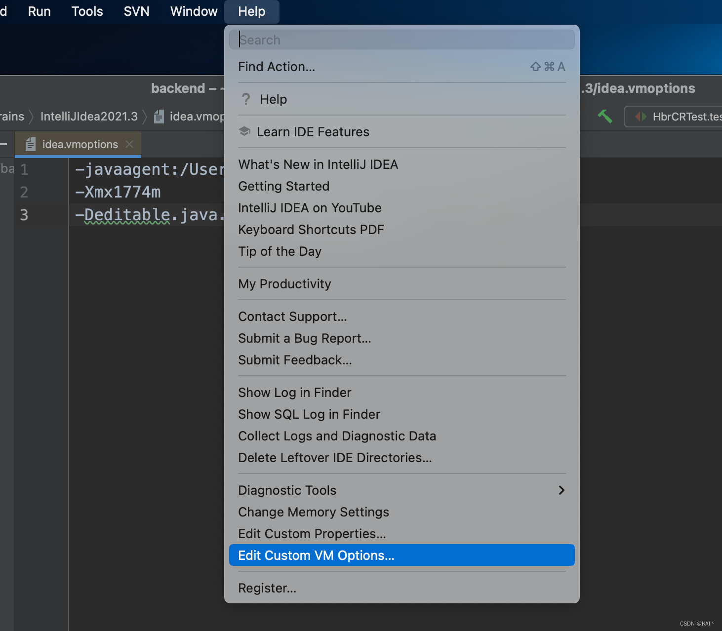Open Keyboard Shortcuts PDF
Viewport: 722px width, 631px height.
(402, 230)
